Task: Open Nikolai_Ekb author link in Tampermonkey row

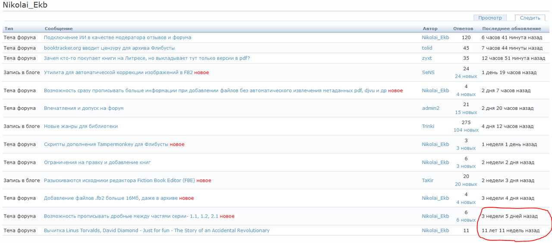Action: coord(435,144)
